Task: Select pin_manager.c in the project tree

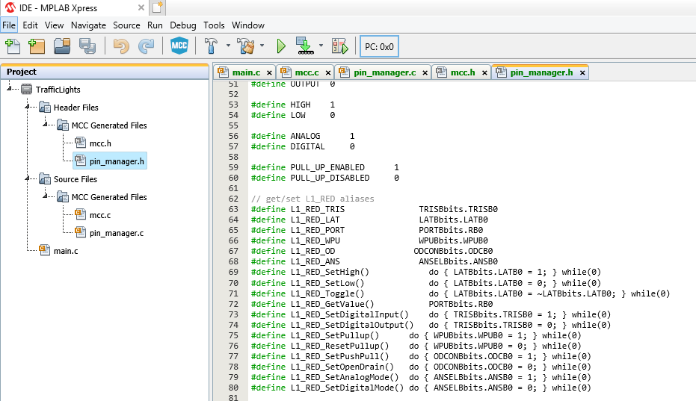Action: coord(116,233)
